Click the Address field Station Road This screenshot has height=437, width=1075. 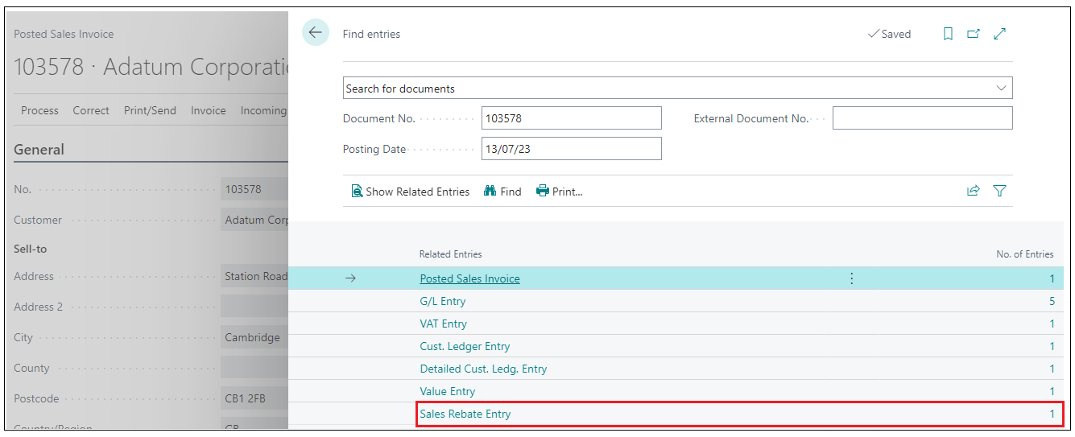(x=254, y=276)
